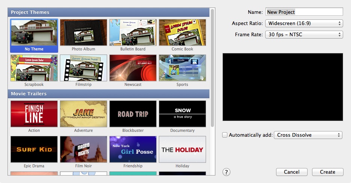Pick the Friendship Girl Posse trailer
Viewport: 351px width, 183px height.
click(133, 149)
